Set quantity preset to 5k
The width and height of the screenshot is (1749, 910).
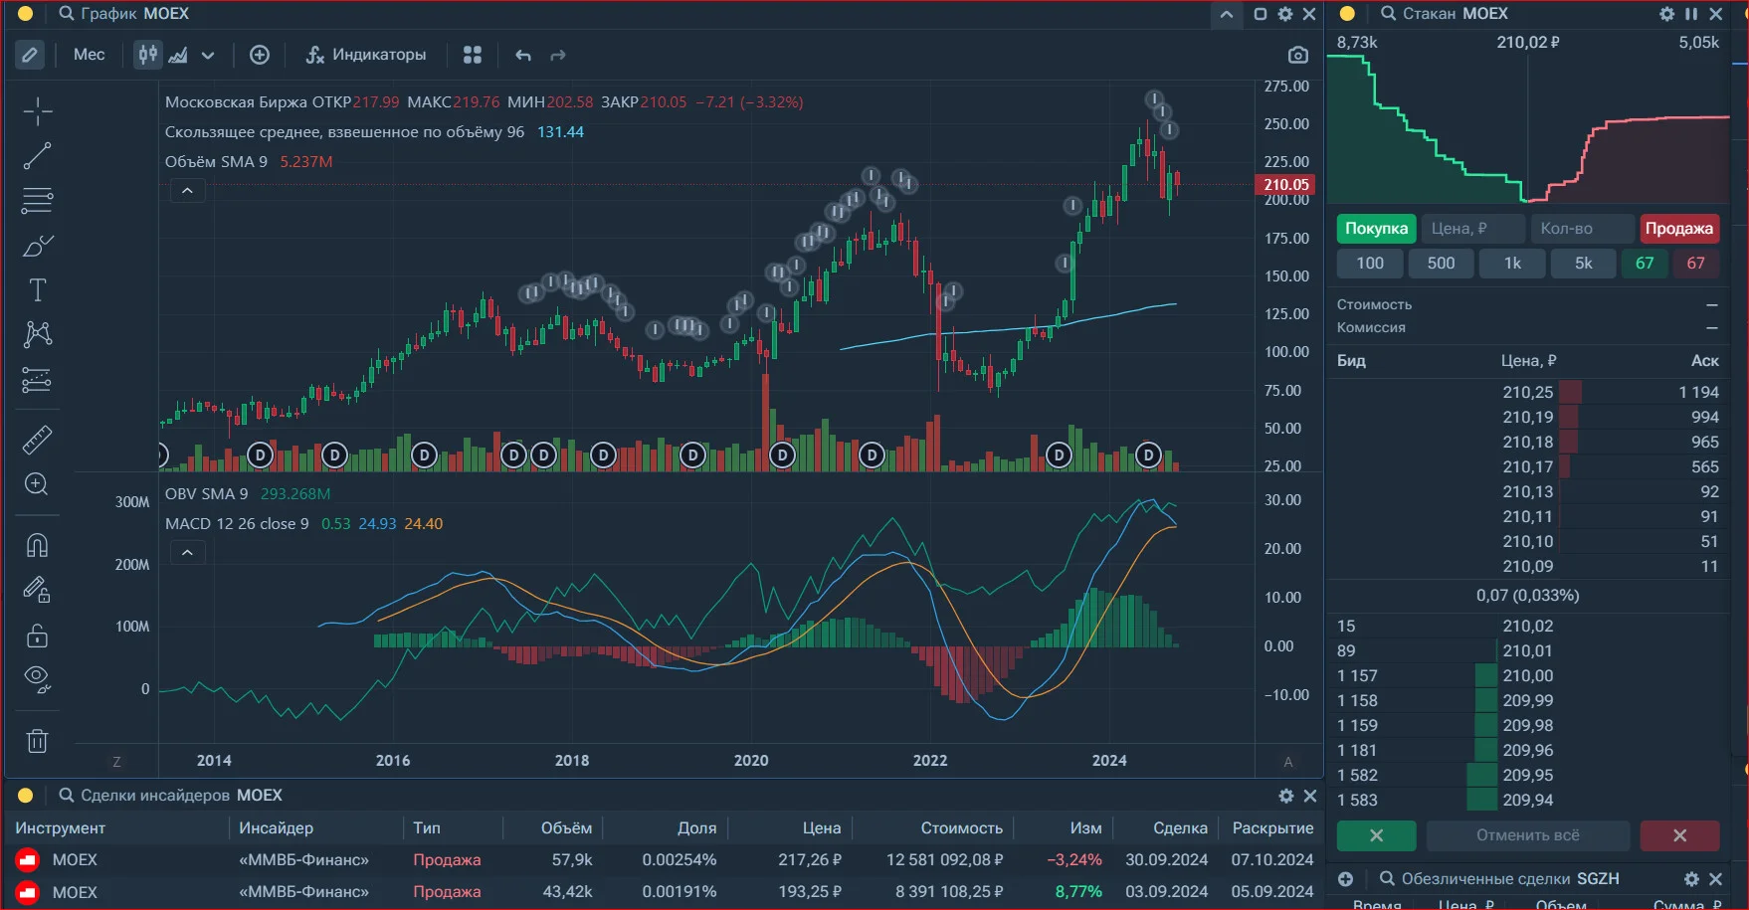(x=1584, y=264)
